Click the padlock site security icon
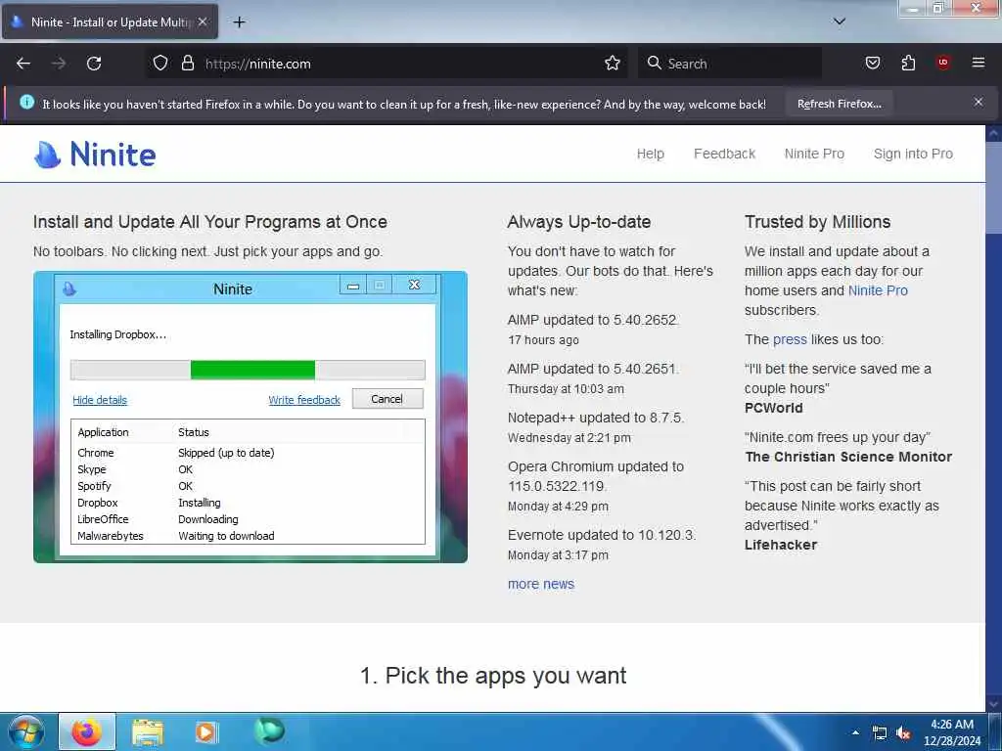 (187, 64)
